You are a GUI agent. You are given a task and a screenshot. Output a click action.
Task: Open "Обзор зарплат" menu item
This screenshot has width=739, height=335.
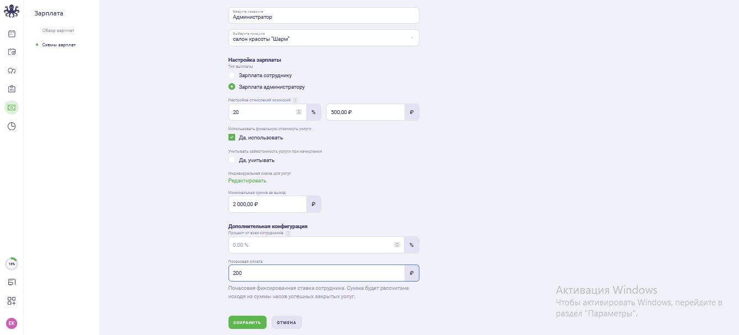(58, 30)
